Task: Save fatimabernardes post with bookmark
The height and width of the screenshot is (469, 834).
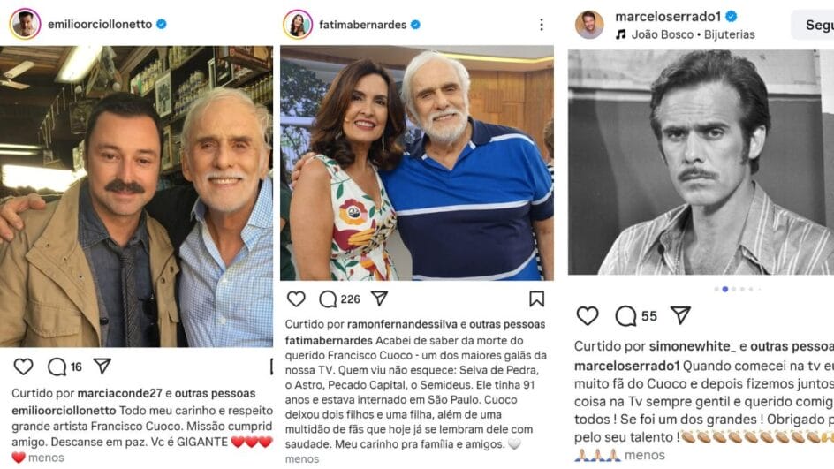Action: (536, 299)
